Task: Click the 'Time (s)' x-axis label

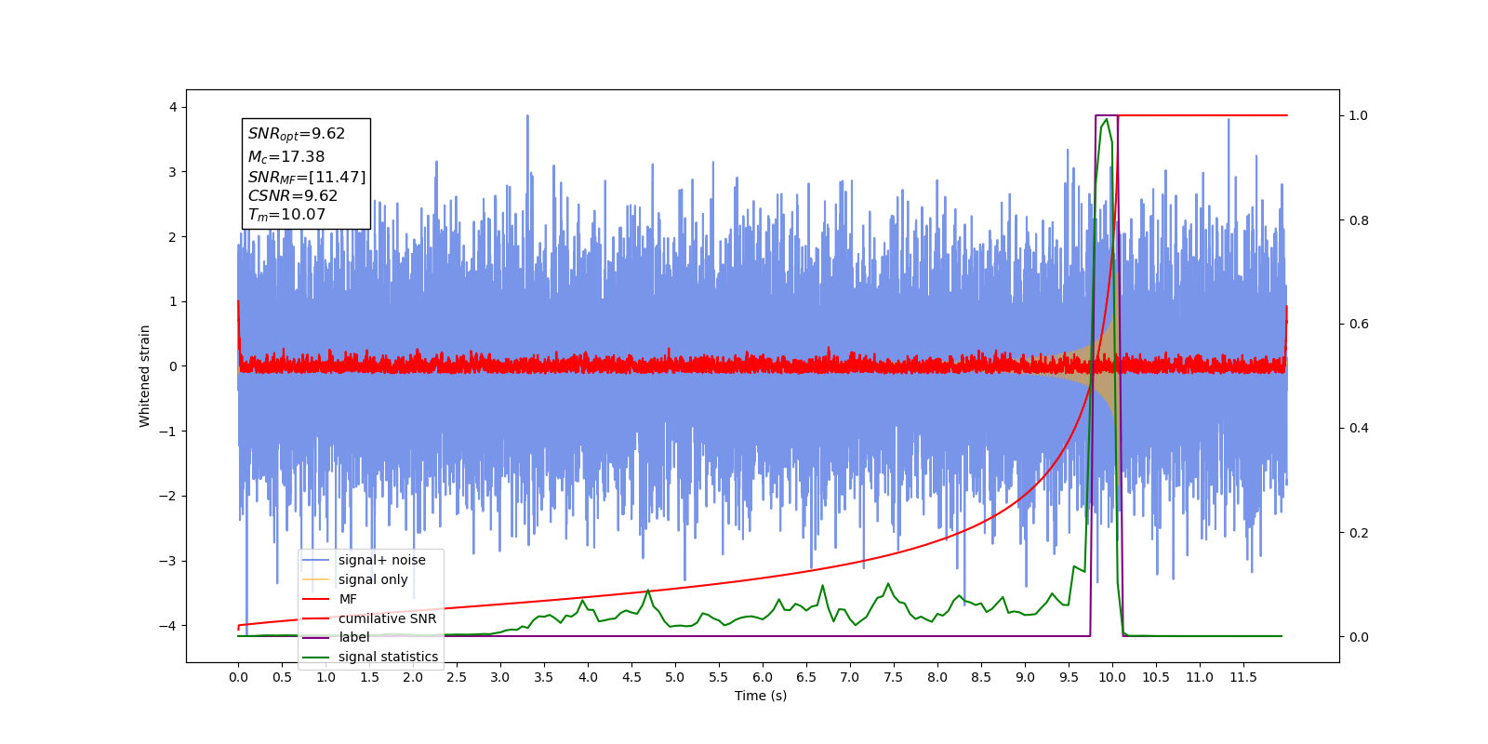Action: (761, 696)
